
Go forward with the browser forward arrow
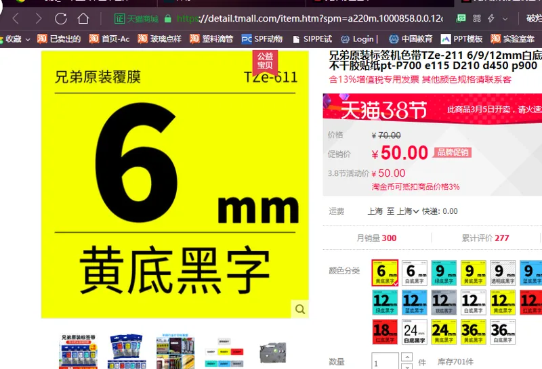click(x=39, y=18)
